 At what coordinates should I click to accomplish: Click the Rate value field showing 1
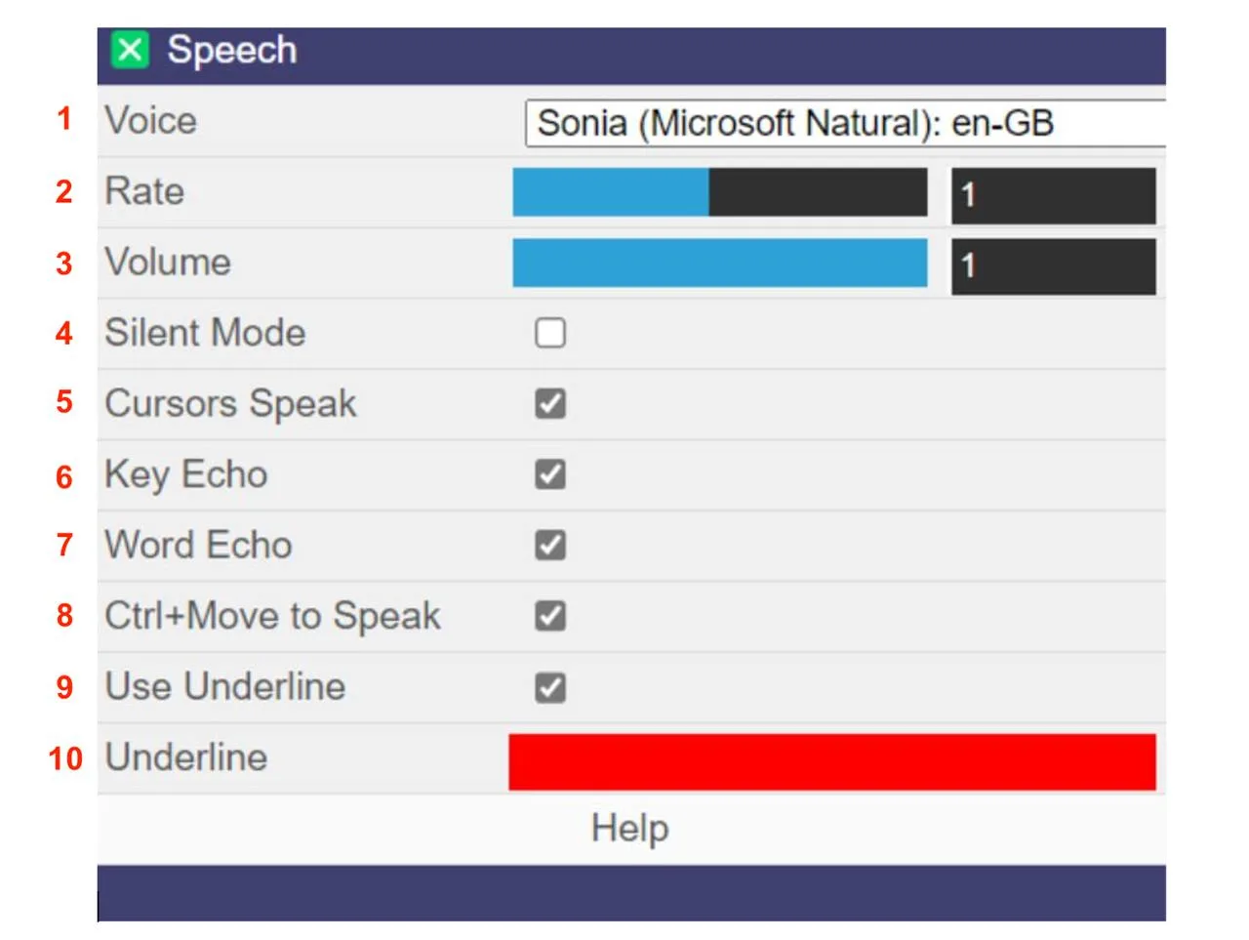point(1052,195)
